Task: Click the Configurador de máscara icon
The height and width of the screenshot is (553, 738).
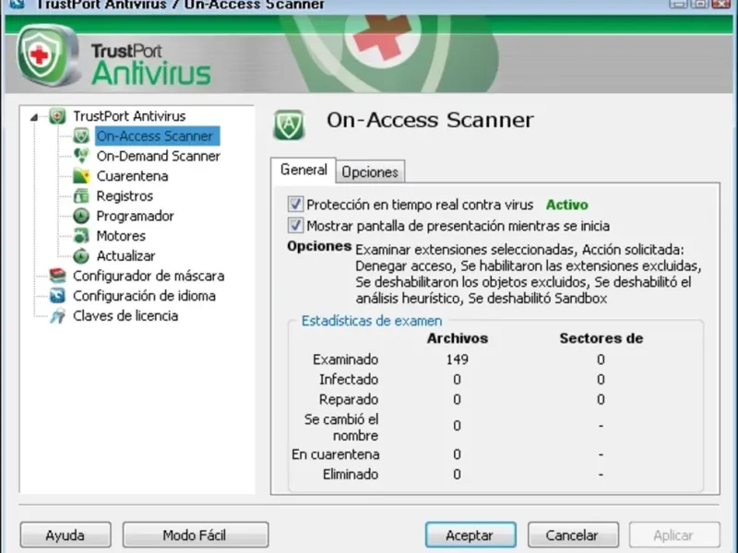Action: 57,276
